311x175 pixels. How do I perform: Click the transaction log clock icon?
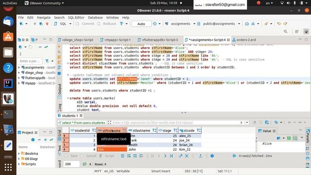(x=155, y=24)
